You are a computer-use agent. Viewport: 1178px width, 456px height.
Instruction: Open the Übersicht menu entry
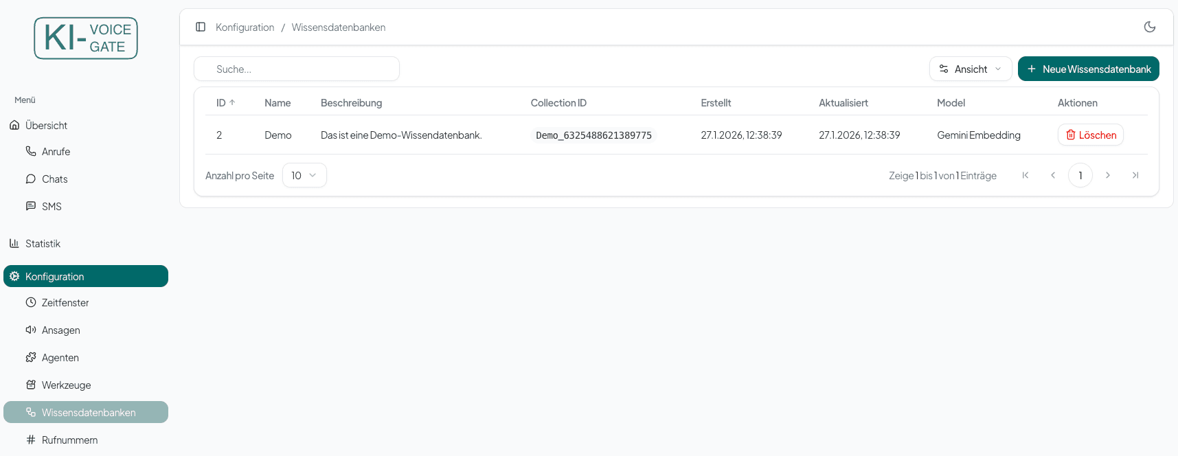86,125
